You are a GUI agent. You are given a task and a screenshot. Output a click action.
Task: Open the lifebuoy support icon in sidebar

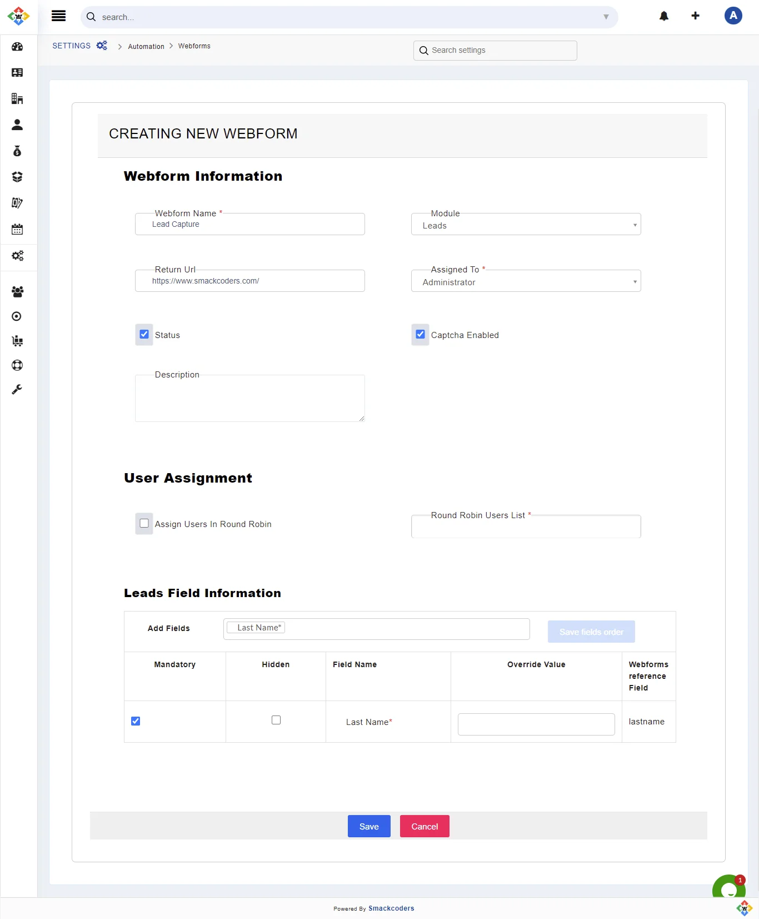17,365
